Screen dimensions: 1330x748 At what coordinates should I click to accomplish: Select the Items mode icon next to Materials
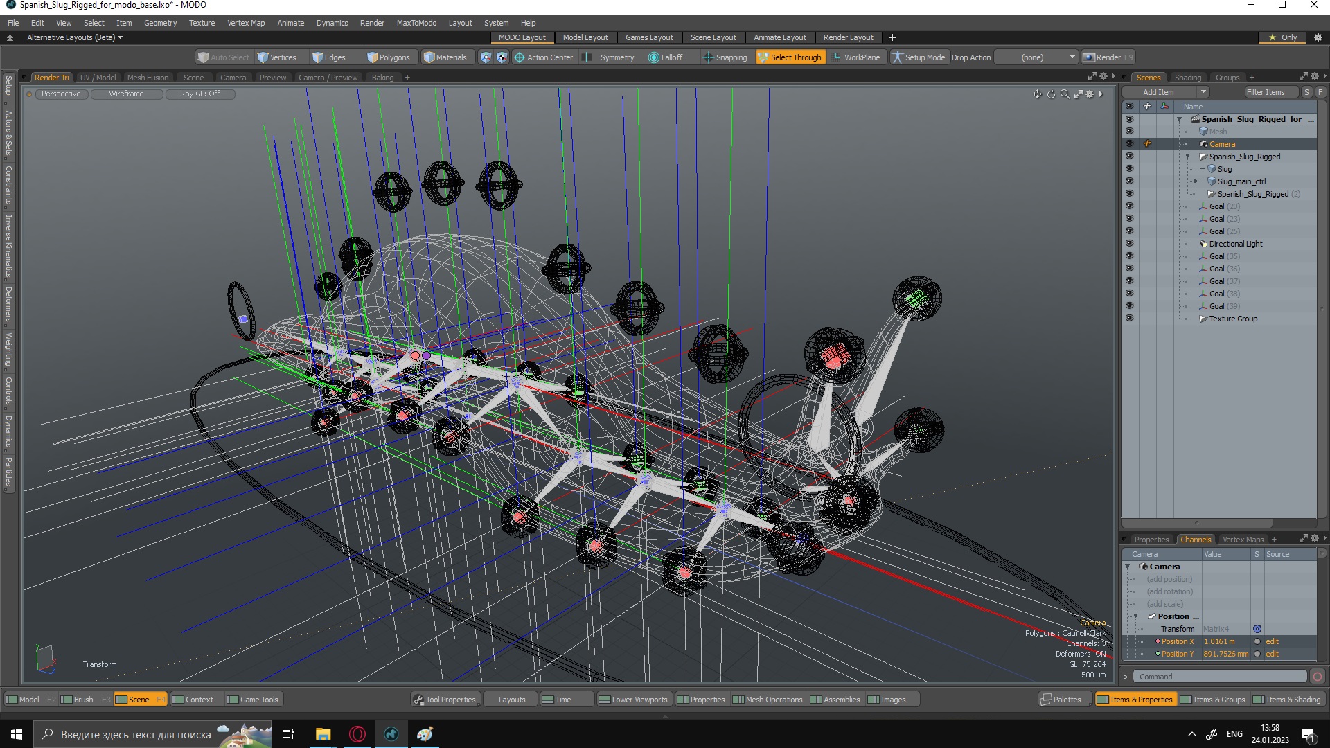(x=486, y=57)
